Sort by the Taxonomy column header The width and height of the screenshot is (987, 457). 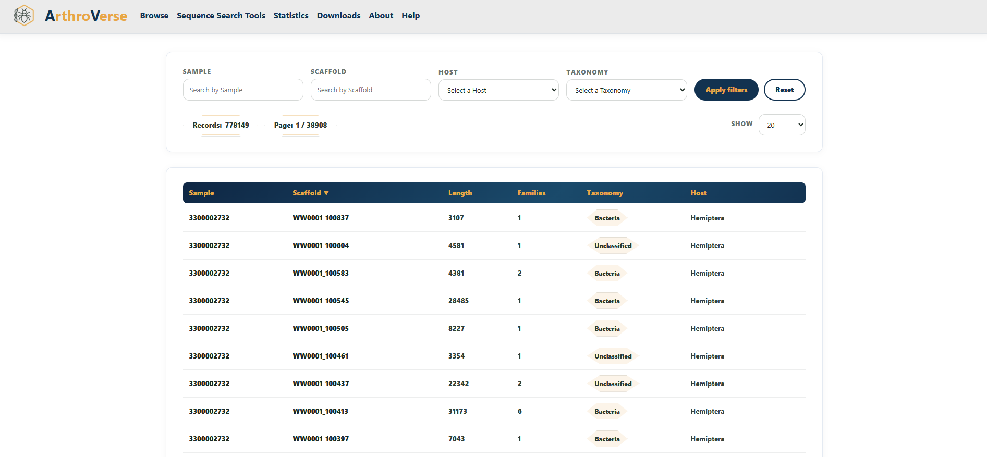[605, 193]
